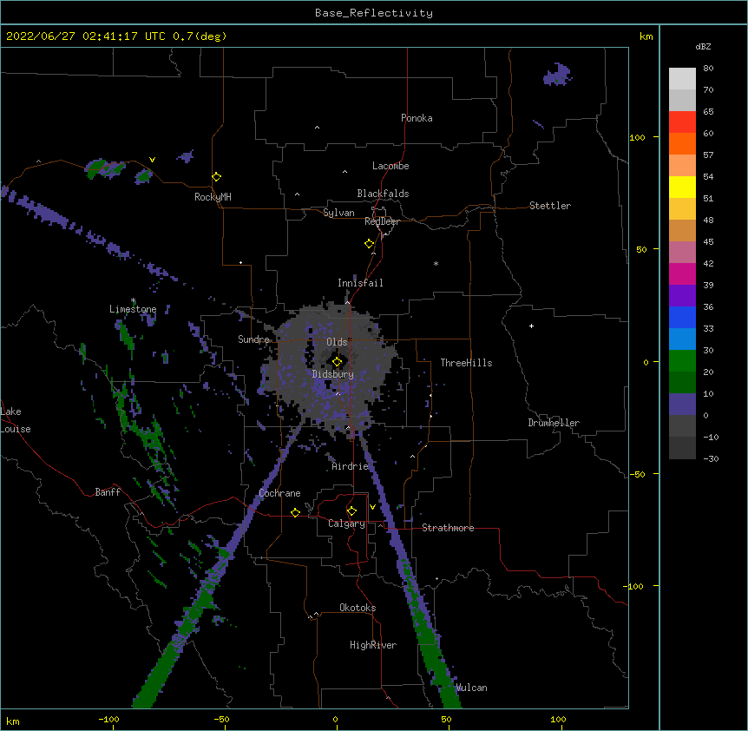Click the Sylvan label on the map

coord(338,213)
